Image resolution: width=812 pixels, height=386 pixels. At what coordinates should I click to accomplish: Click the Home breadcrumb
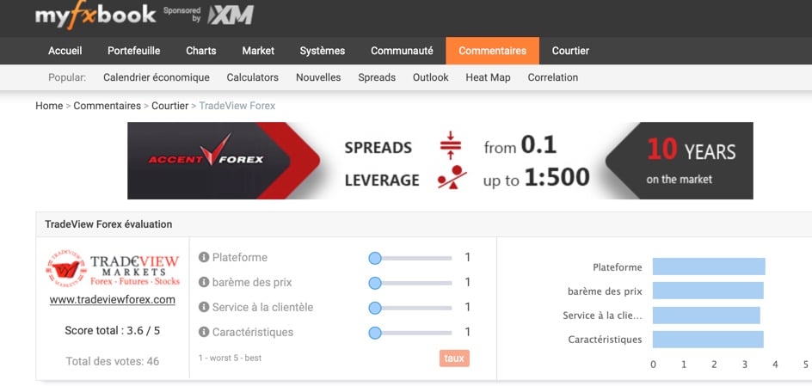click(49, 106)
